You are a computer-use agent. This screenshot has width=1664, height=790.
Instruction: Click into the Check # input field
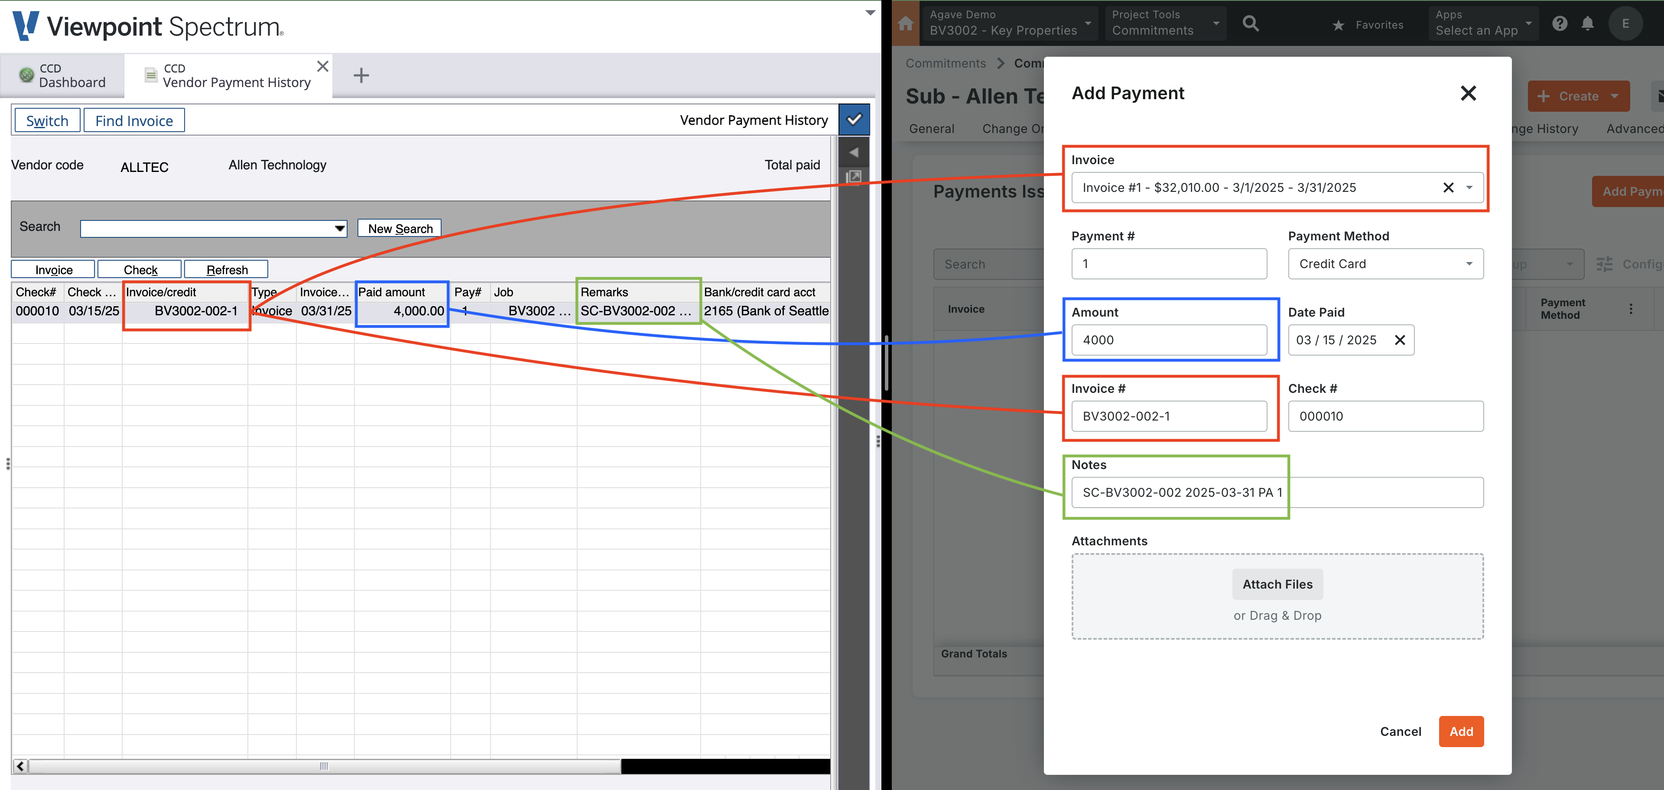point(1385,416)
